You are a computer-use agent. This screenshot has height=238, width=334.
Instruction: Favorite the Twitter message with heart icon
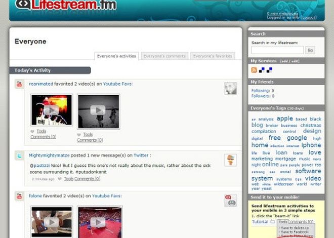[x=60, y=179]
